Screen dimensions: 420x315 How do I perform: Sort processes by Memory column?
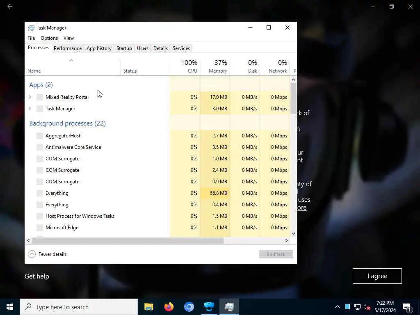(x=215, y=67)
